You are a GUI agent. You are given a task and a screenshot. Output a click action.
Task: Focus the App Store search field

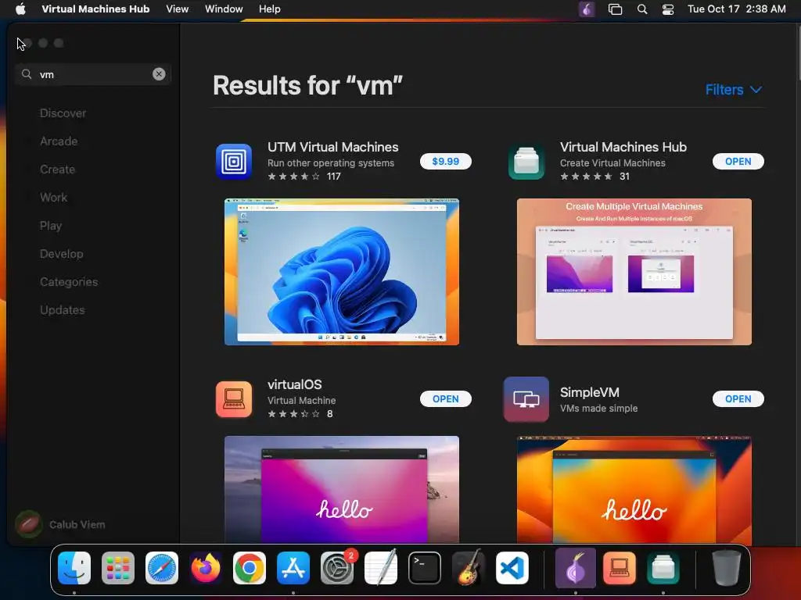(92, 74)
